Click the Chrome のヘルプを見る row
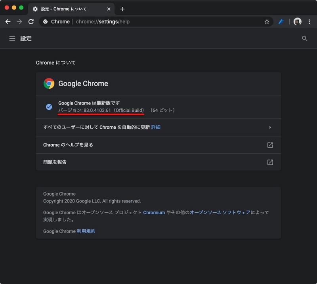Viewport: 317px width, 284px height. click(x=158, y=145)
